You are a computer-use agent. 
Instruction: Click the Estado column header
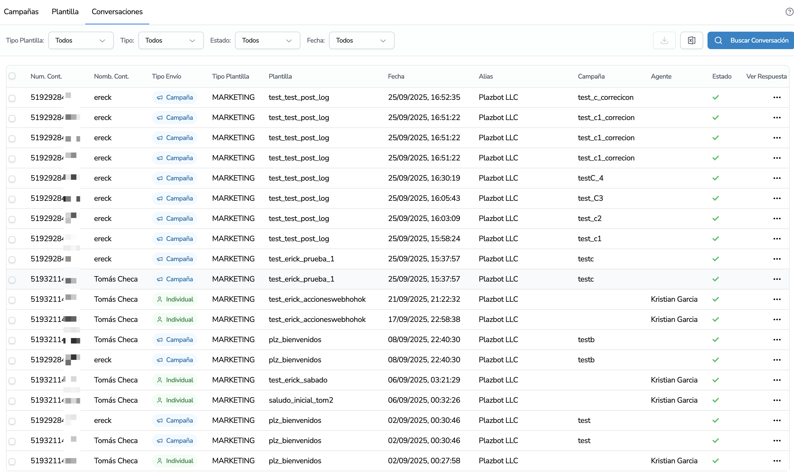coord(721,76)
